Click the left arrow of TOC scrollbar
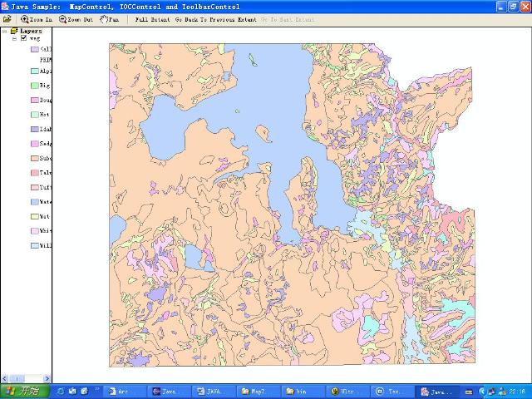Screen dimensions: 532x399 [x=5, y=378]
